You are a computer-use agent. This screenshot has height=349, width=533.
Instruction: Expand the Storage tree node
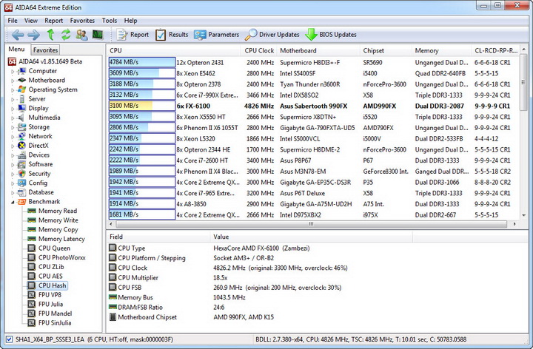pyautogui.click(x=13, y=127)
